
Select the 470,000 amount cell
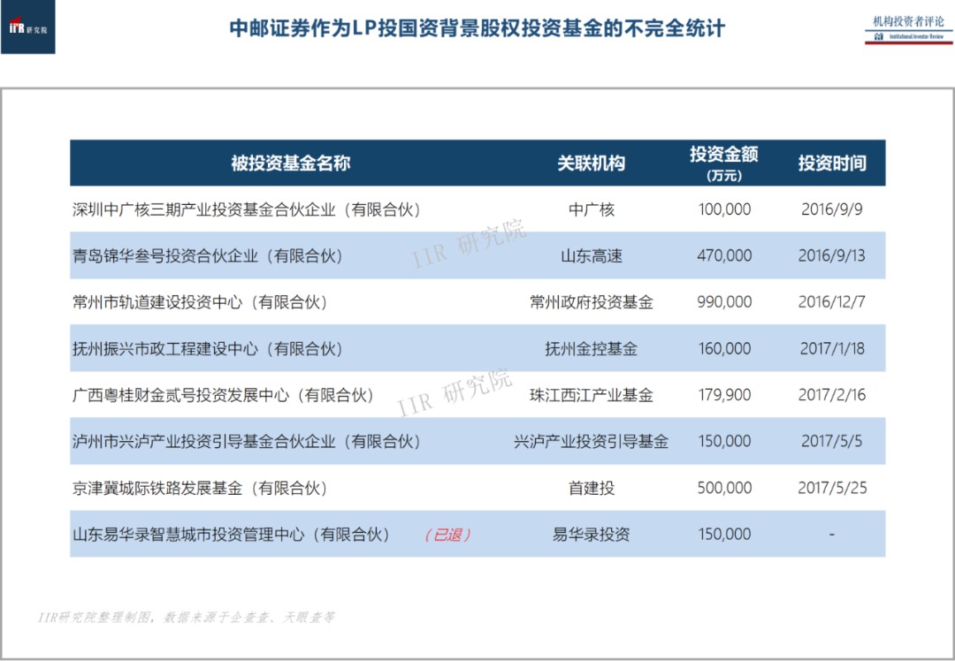coord(724,255)
